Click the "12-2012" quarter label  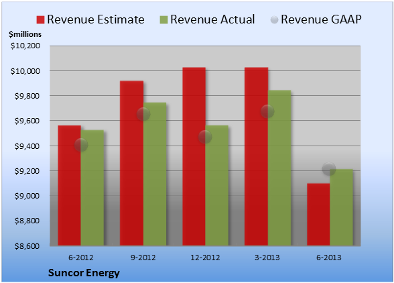click(205, 258)
